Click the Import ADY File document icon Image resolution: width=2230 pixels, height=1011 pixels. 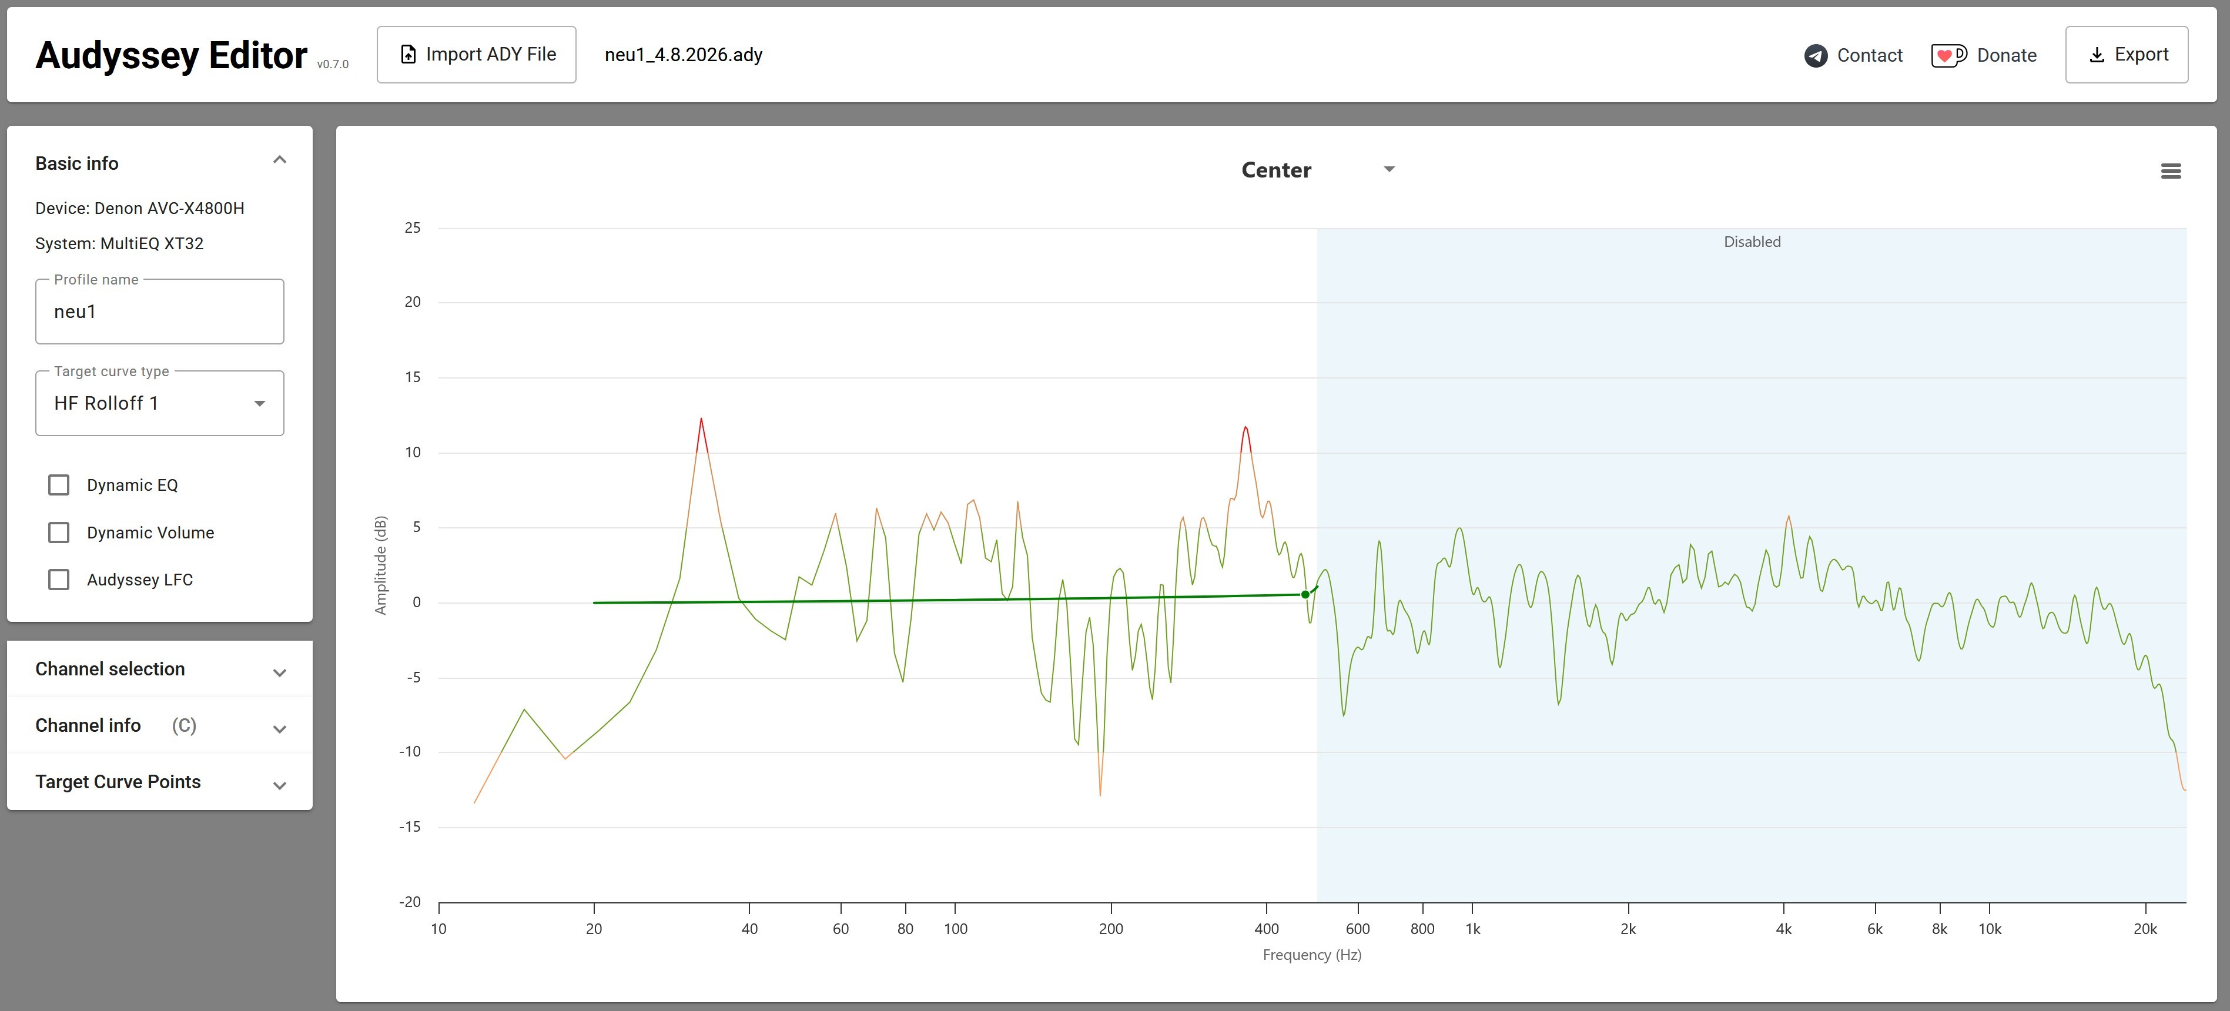(408, 55)
